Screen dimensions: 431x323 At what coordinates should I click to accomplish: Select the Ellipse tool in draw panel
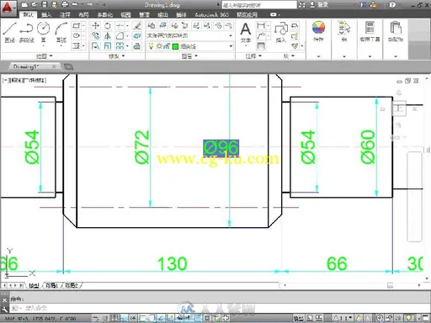77,35
